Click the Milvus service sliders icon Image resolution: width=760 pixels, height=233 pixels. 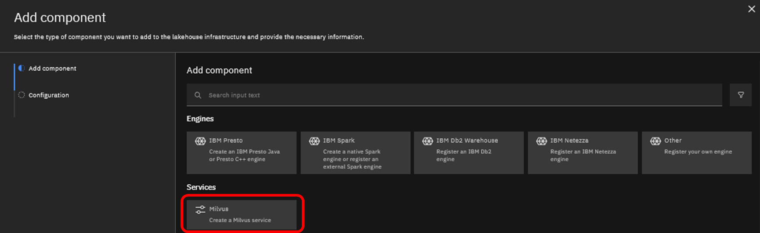click(x=200, y=209)
